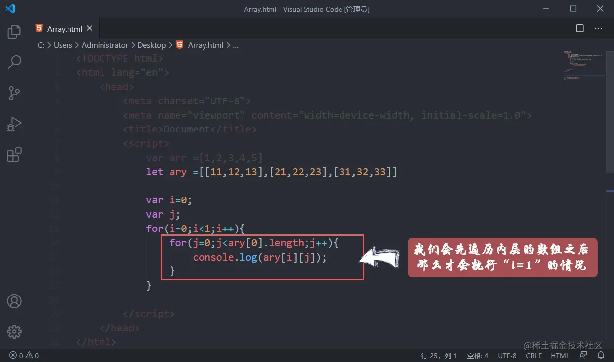Screen dimensions: 614x362
Task: Open the Search view in activity bar
Action: pyautogui.click(x=14, y=63)
